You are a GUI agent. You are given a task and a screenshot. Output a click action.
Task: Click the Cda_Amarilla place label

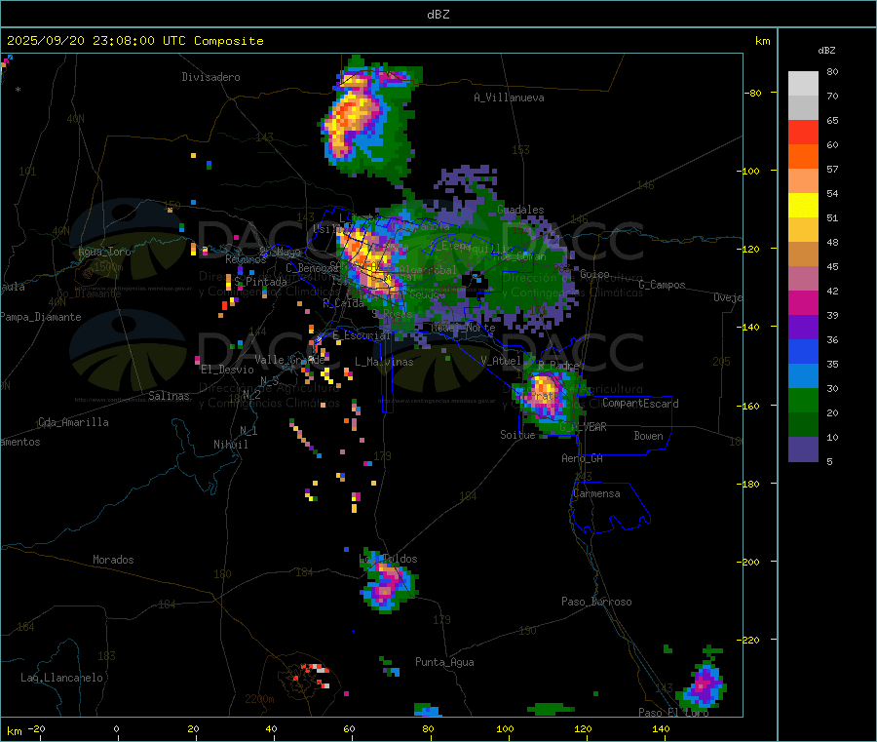click(x=73, y=422)
